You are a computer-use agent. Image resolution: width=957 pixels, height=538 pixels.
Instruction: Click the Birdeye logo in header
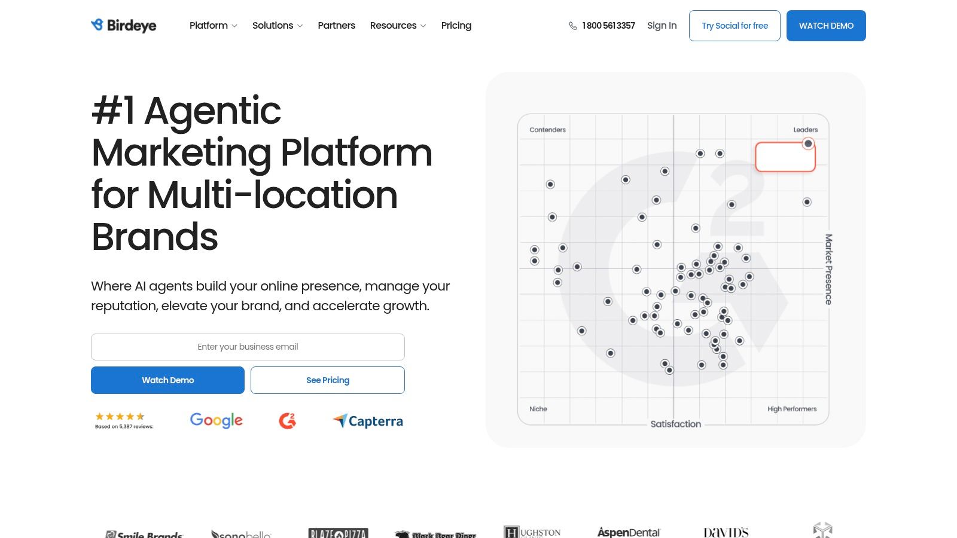(x=123, y=25)
